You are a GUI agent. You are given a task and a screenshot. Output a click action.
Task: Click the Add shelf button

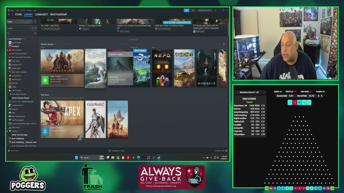pyautogui.click(x=133, y=40)
